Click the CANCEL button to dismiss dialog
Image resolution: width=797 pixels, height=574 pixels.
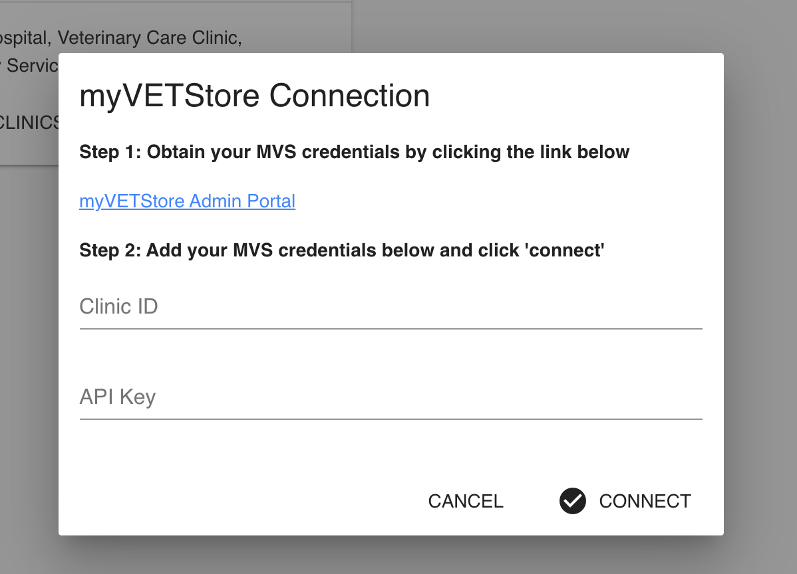(466, 502)
